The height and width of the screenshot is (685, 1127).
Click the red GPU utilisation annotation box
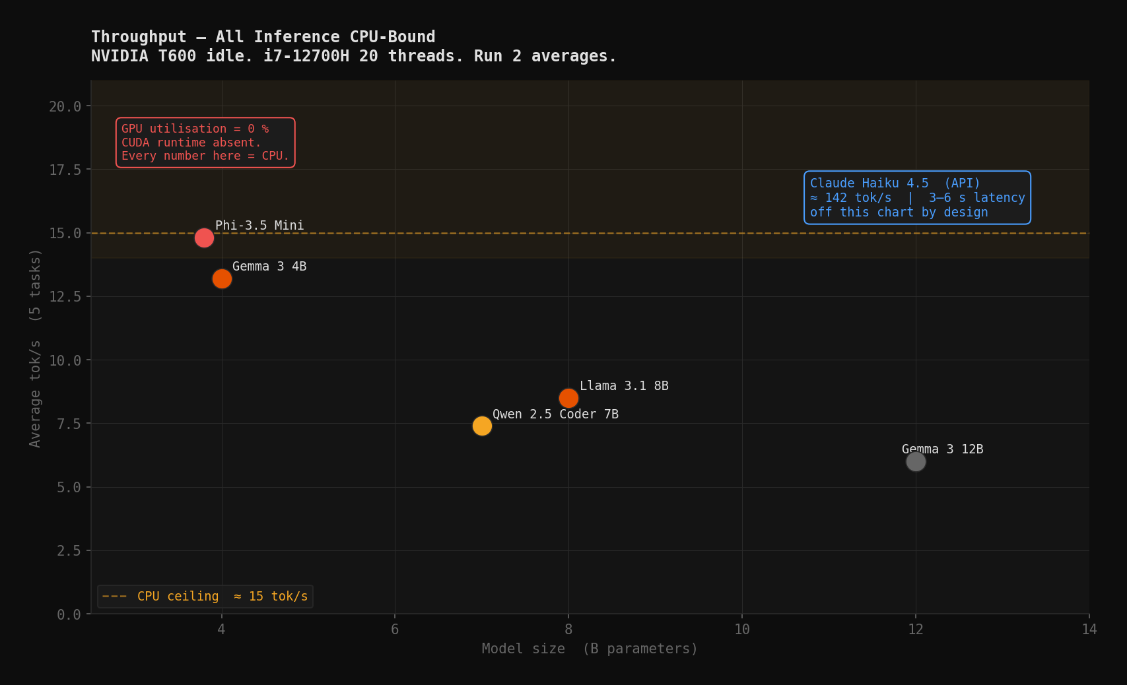pos(205,143)
